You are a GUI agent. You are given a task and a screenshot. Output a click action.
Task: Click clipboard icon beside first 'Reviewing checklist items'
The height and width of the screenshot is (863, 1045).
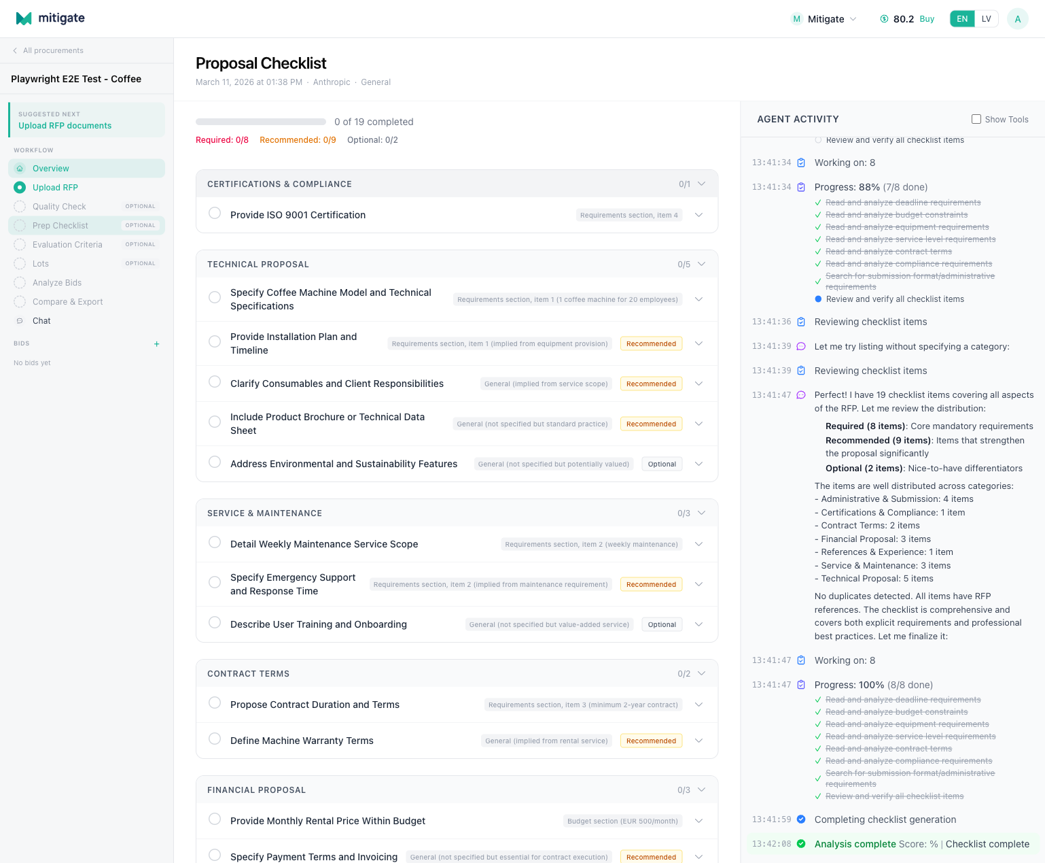pyautogui.click(x=801, y=322)
